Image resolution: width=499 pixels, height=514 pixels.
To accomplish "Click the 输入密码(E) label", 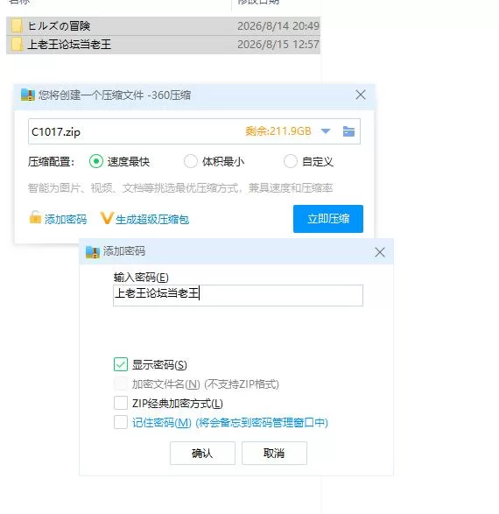I will [141, 278].
